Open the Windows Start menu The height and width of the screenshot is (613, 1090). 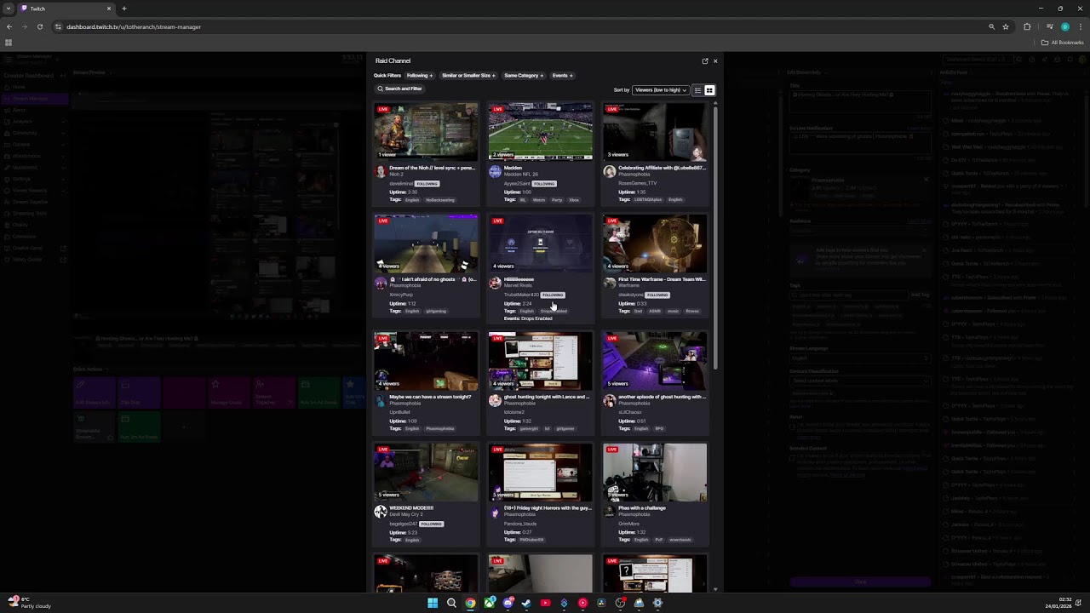pyautogui.click(x=433, y=603)
